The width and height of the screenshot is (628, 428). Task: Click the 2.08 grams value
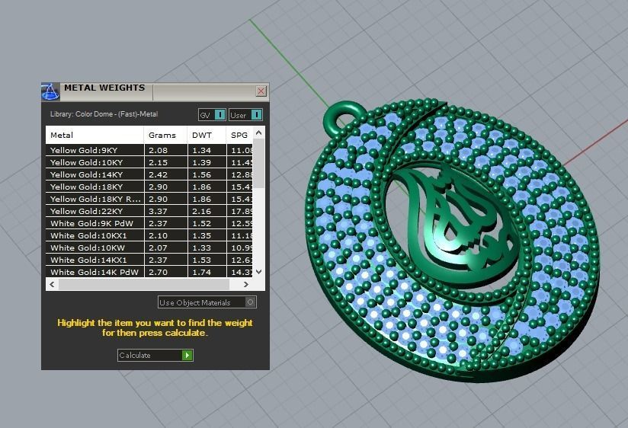[x=159, y=150]
